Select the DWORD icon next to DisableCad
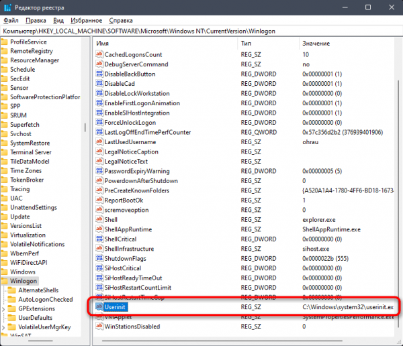Screen dimensions: 403x346 click(99, 83)
